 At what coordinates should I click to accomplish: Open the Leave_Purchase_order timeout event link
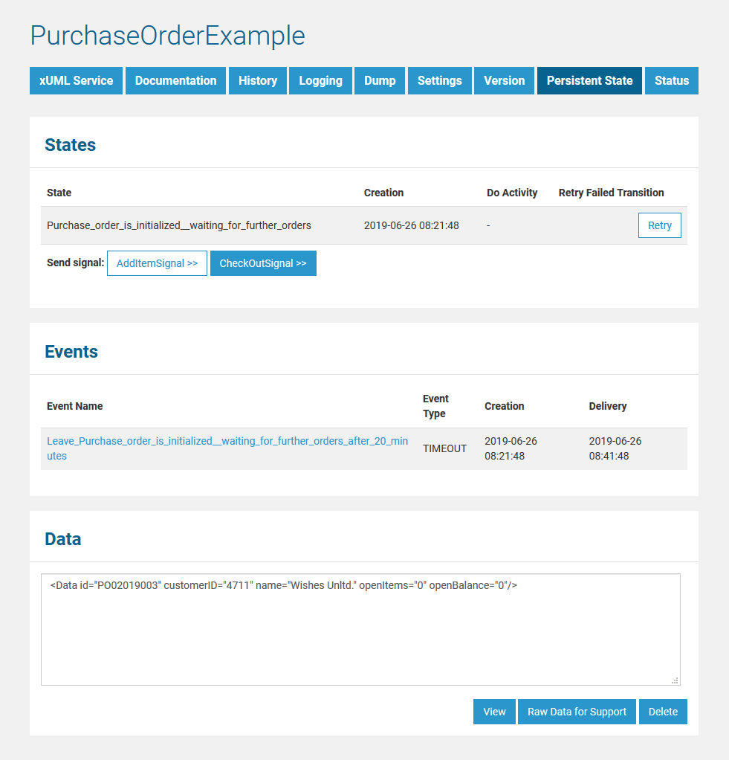click(x=227, y=448)
